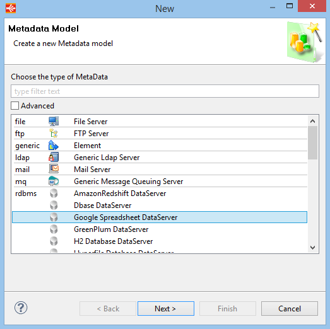This screenshot has width=330, height=329.
Task: Choose the generic Element arrow icon
Action: (x=54, y=145)
